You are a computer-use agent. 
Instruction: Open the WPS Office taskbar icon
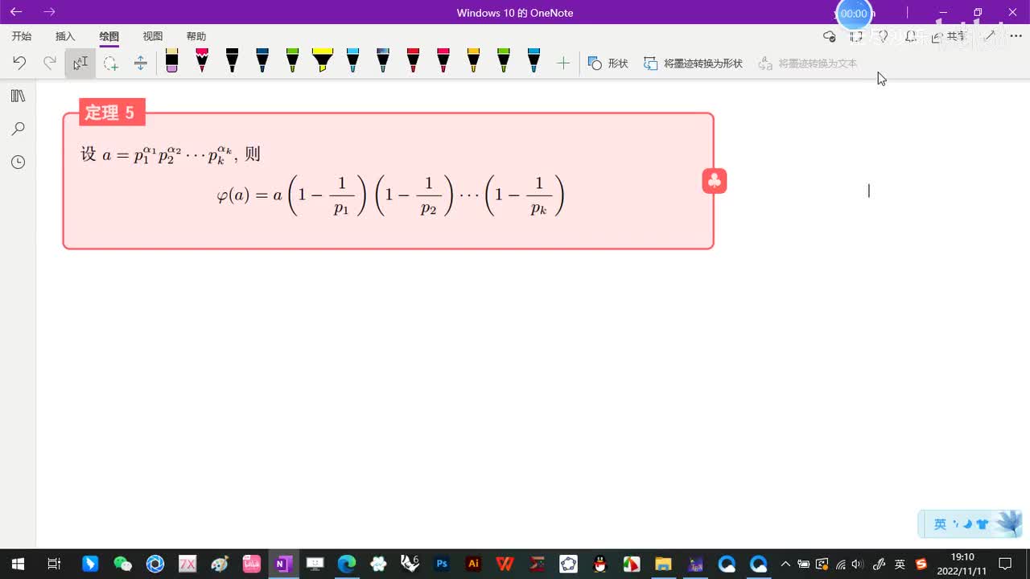(505, 564)
